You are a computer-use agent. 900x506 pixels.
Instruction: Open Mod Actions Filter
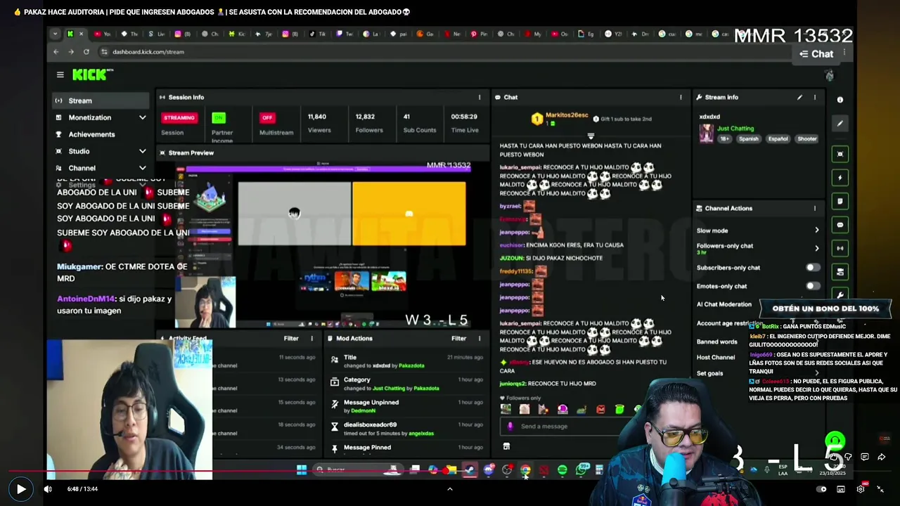pyautogui.click(x=458, y=339)
